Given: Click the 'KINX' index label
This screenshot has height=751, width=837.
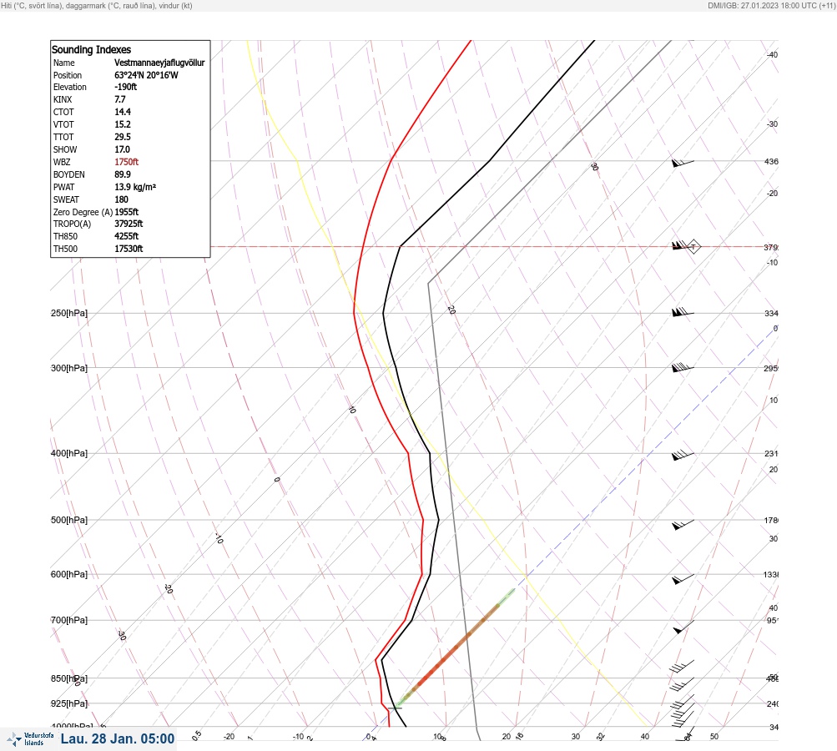Looking at the screenshot, I should click(x=63, y=99).
